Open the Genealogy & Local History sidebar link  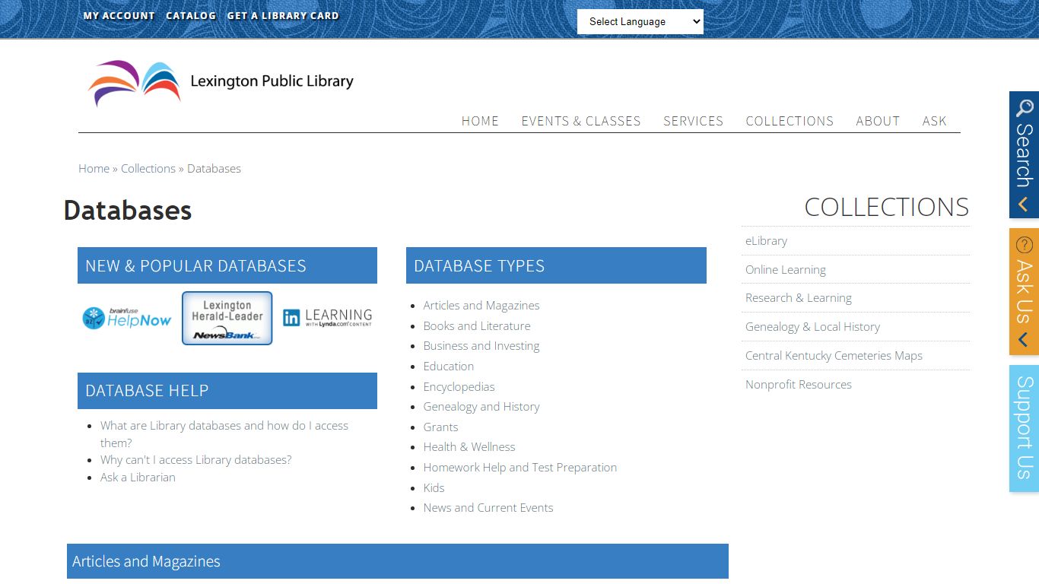[x=812, y=327]
